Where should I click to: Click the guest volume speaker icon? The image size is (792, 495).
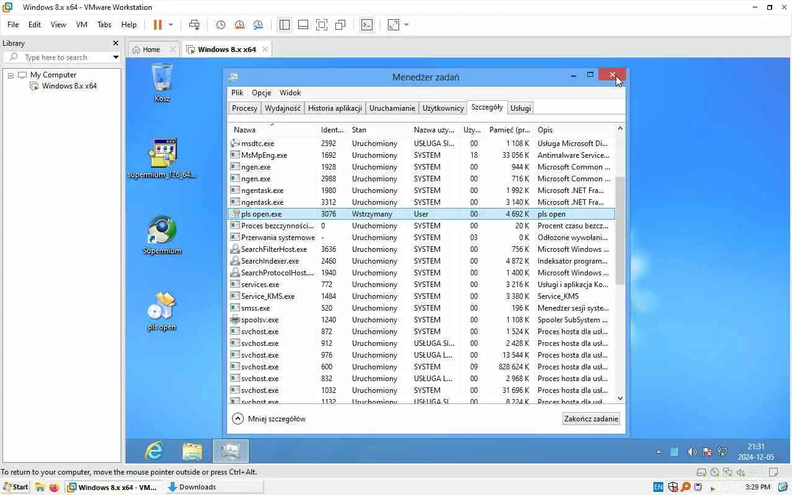pyautogui.click(x=691, y=452)
